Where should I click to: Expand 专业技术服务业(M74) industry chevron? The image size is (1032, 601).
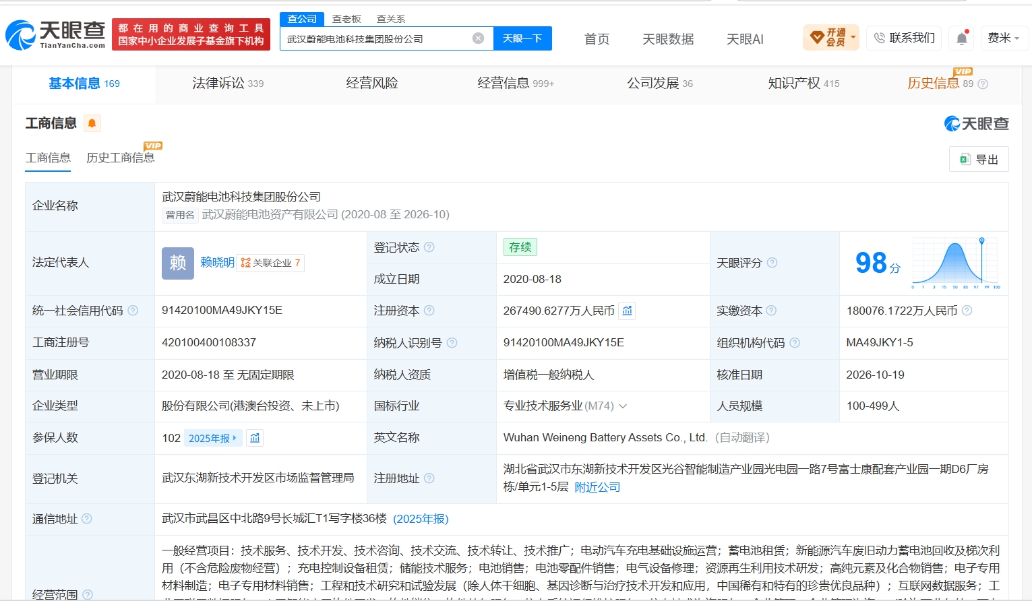[x=623, y=406]
